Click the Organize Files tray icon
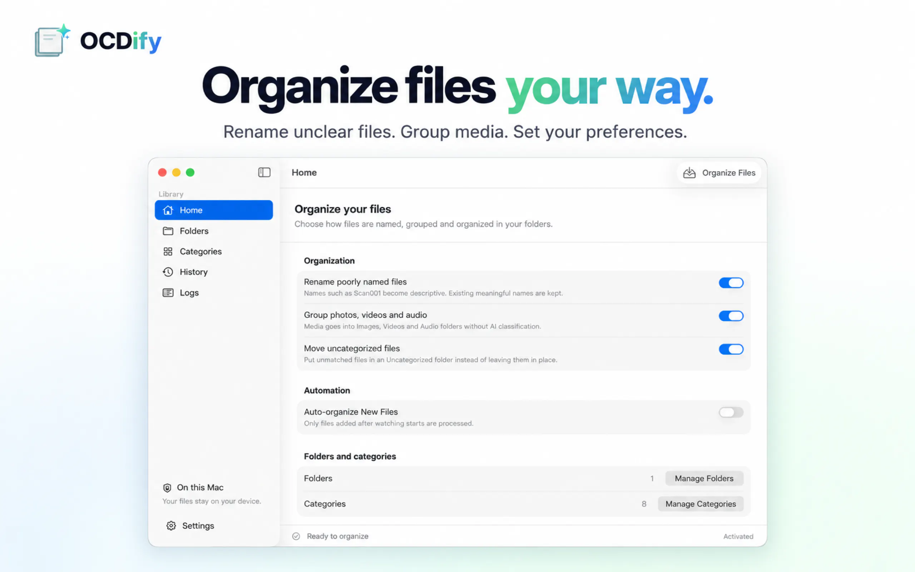Viewport: 915px width, 572px height. tap(689, 173)
